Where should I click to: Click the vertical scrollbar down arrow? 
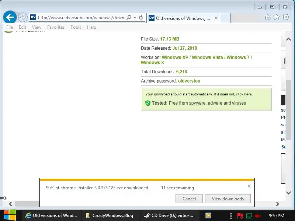click(288, 192)
